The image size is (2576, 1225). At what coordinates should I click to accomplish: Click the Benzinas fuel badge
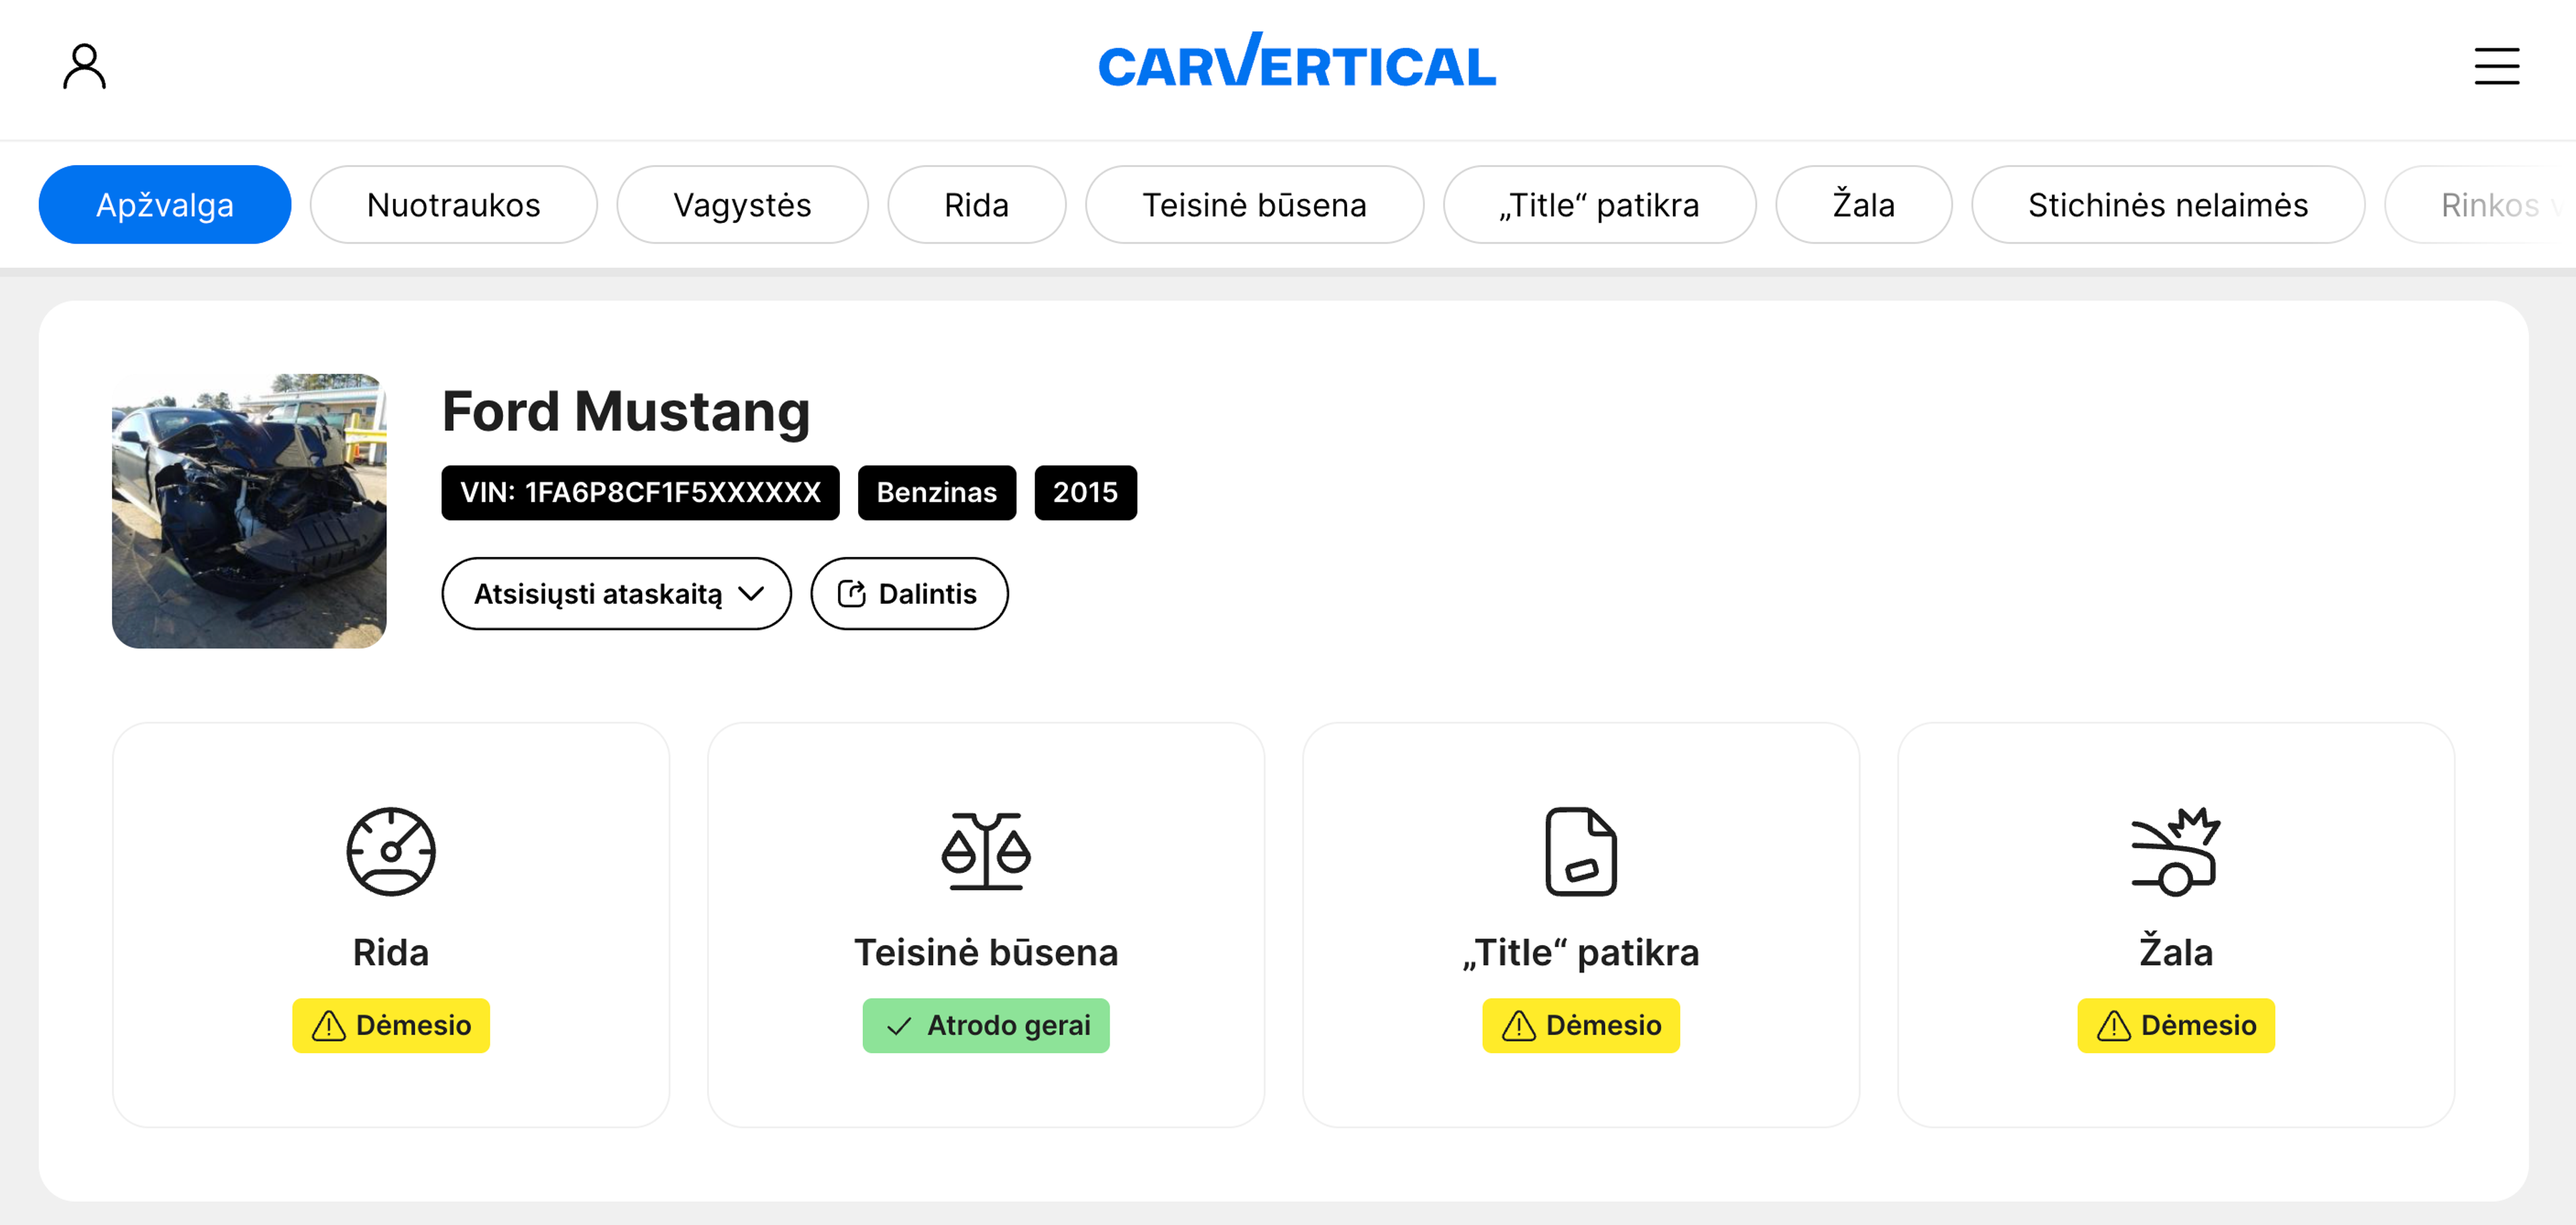coord(936,492)
